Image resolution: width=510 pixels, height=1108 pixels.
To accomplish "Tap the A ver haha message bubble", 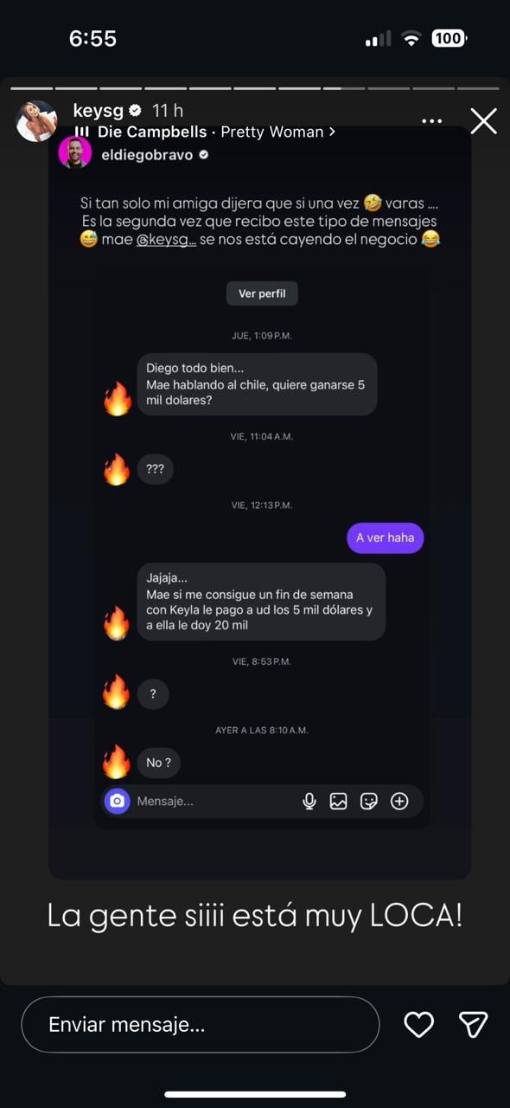I will (386, 538).
